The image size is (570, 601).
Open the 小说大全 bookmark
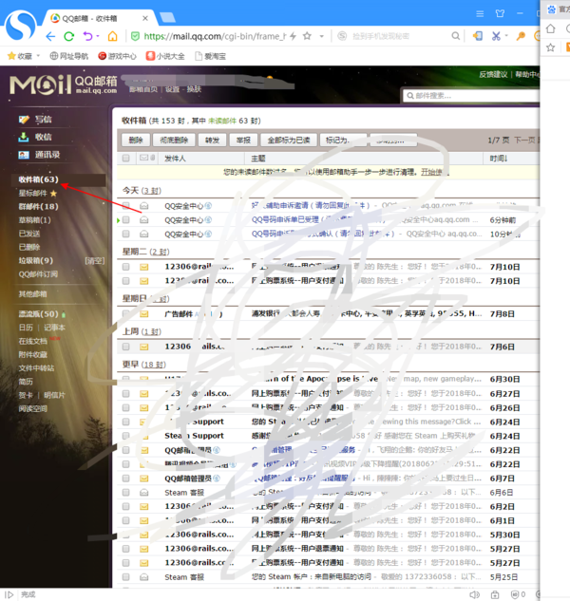pyautogui.click(x=165, y=56)
